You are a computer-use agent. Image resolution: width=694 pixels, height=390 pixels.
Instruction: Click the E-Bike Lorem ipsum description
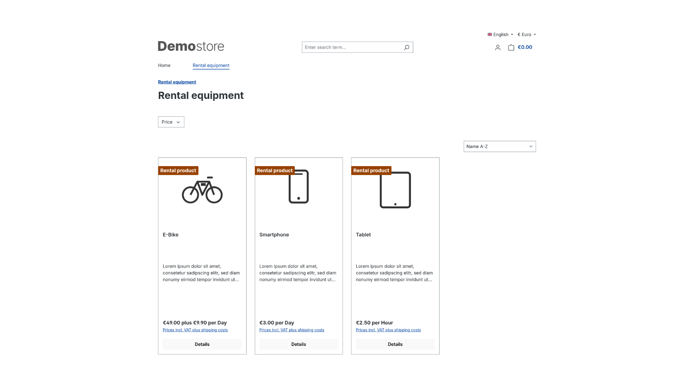(201, 273)
